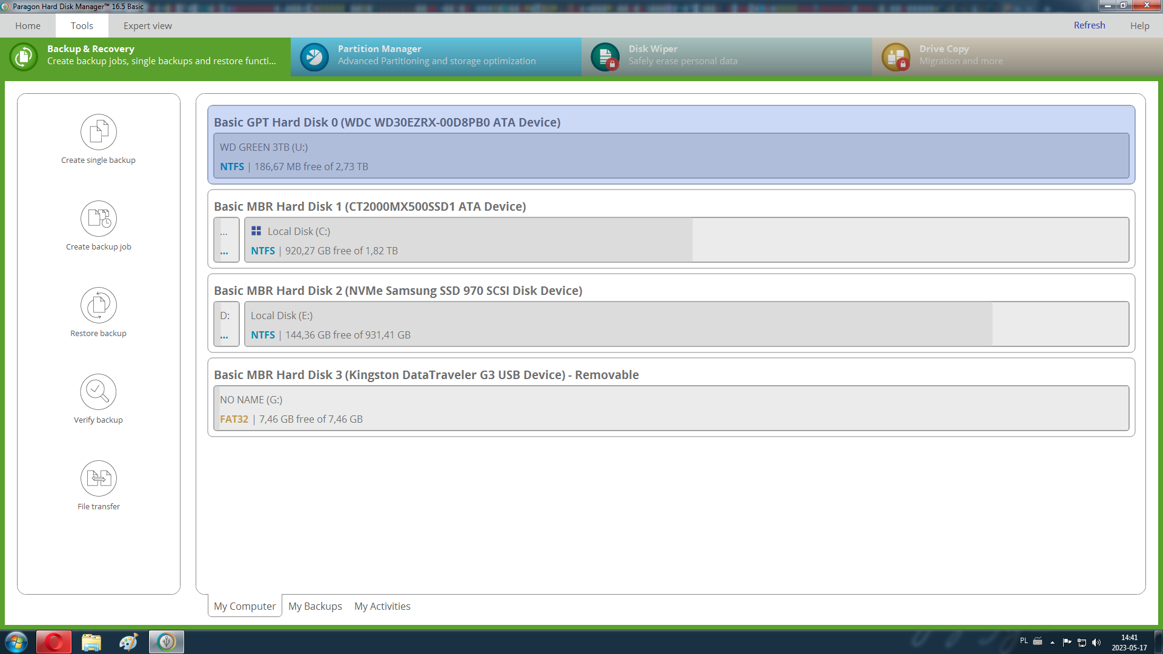This screenshot has width=1163, height=654.
Task: Start the Create backup job icon
Action: 99,219
